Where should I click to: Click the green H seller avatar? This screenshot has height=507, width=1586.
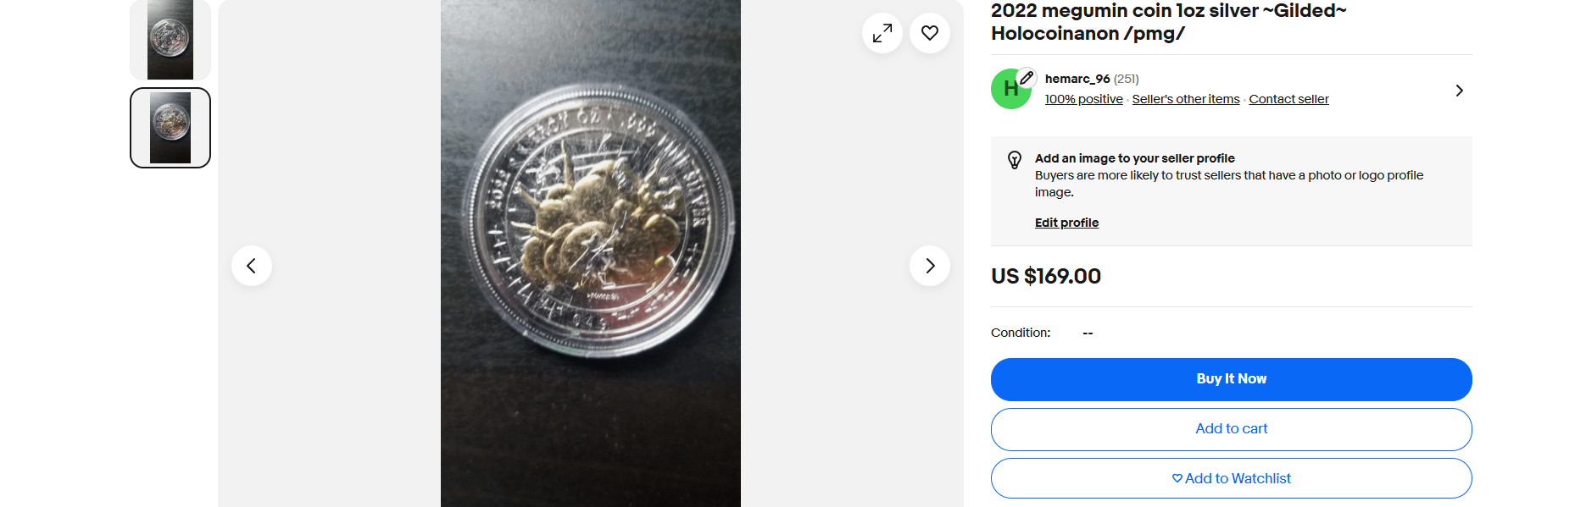(x=1010, y=90)
